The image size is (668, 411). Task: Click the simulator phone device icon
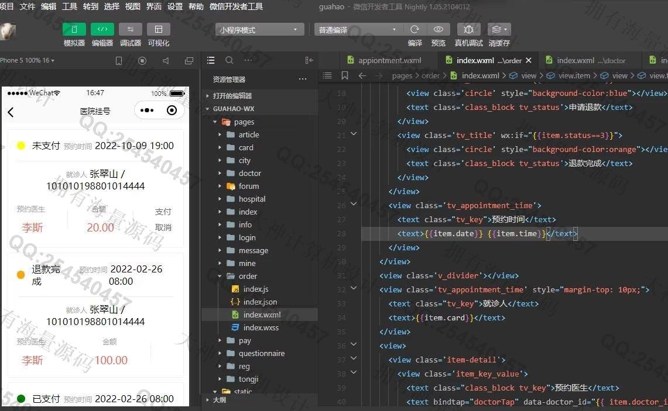click(x=119, y=61)
